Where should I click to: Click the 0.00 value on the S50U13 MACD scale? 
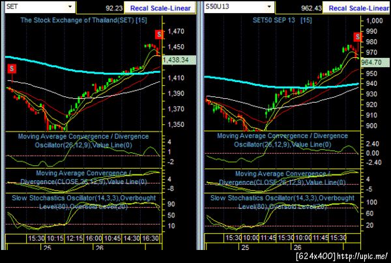(373, 153)
